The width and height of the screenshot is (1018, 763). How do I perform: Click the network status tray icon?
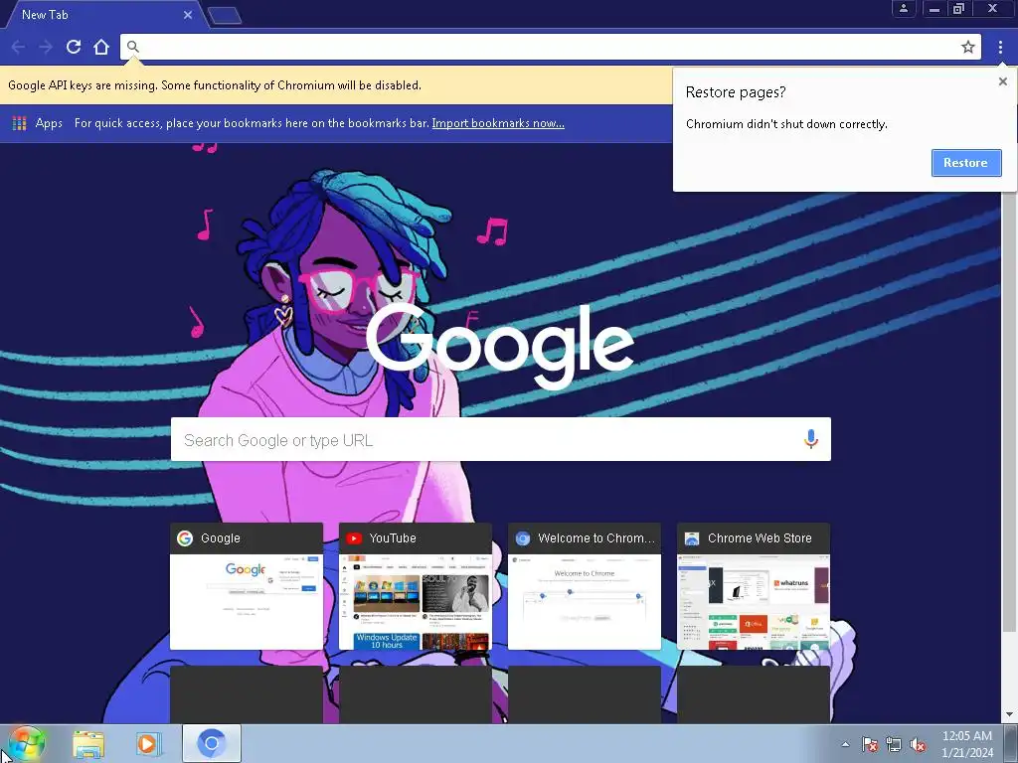[x=894, y=744]
